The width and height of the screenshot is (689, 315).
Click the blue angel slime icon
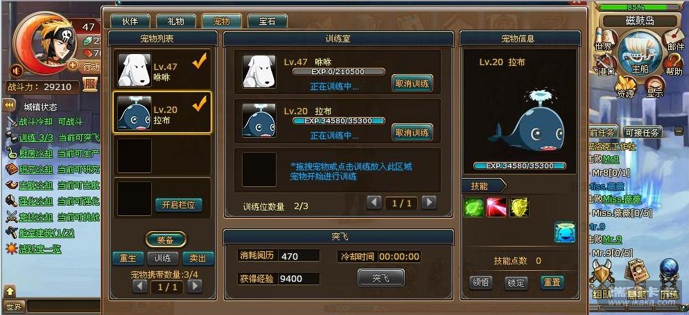click(x=565, y=233)
